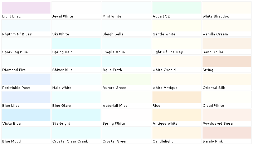Choose the Candlelight swatch
The height and width of the screenshot is (145, 253).
tap(176, 133)
